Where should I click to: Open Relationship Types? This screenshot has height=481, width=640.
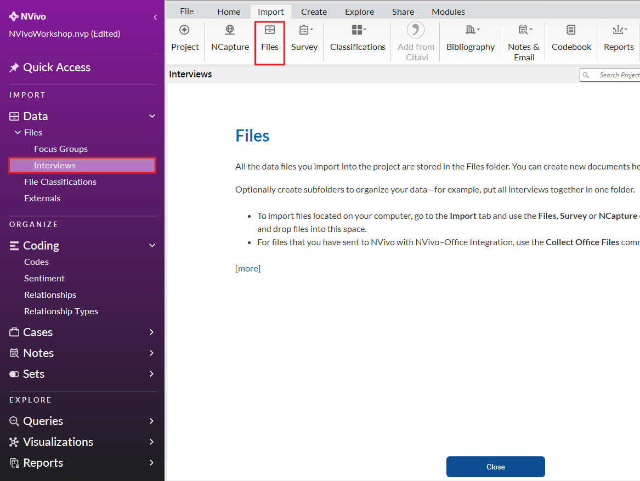point(61,311)
